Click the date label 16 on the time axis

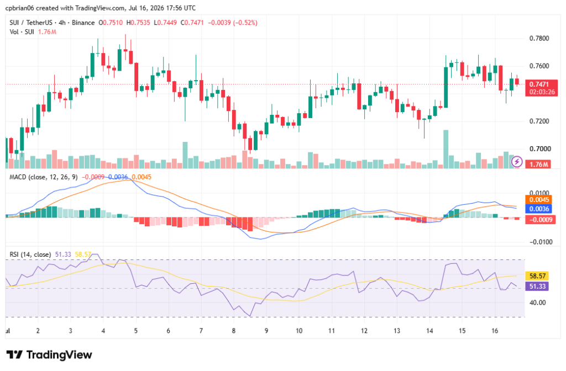point(495,331)
